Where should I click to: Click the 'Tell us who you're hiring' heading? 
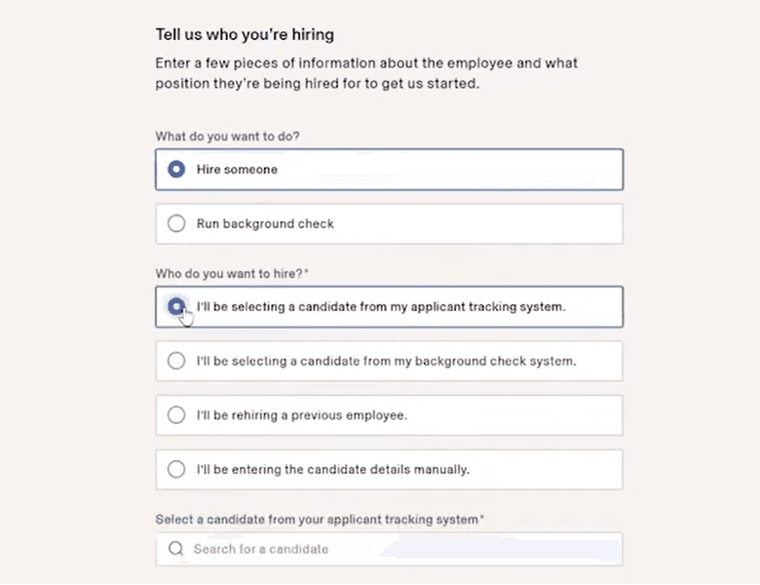(245, 35)
